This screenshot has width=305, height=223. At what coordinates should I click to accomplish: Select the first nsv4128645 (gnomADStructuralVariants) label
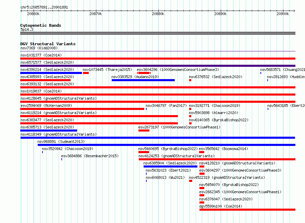[59, 98]
